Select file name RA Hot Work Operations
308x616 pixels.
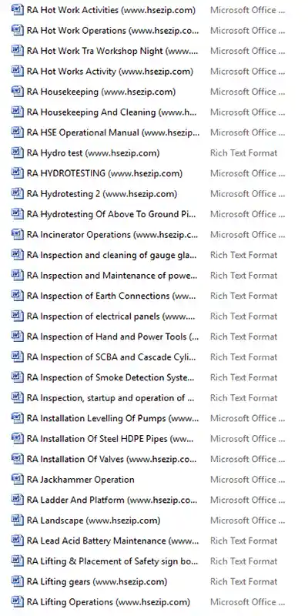click(x=112, y=30)
